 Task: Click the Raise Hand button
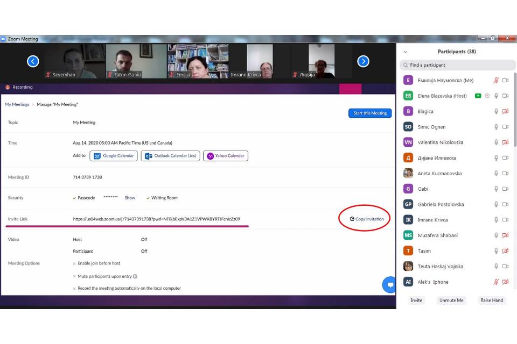pos(492,300)
